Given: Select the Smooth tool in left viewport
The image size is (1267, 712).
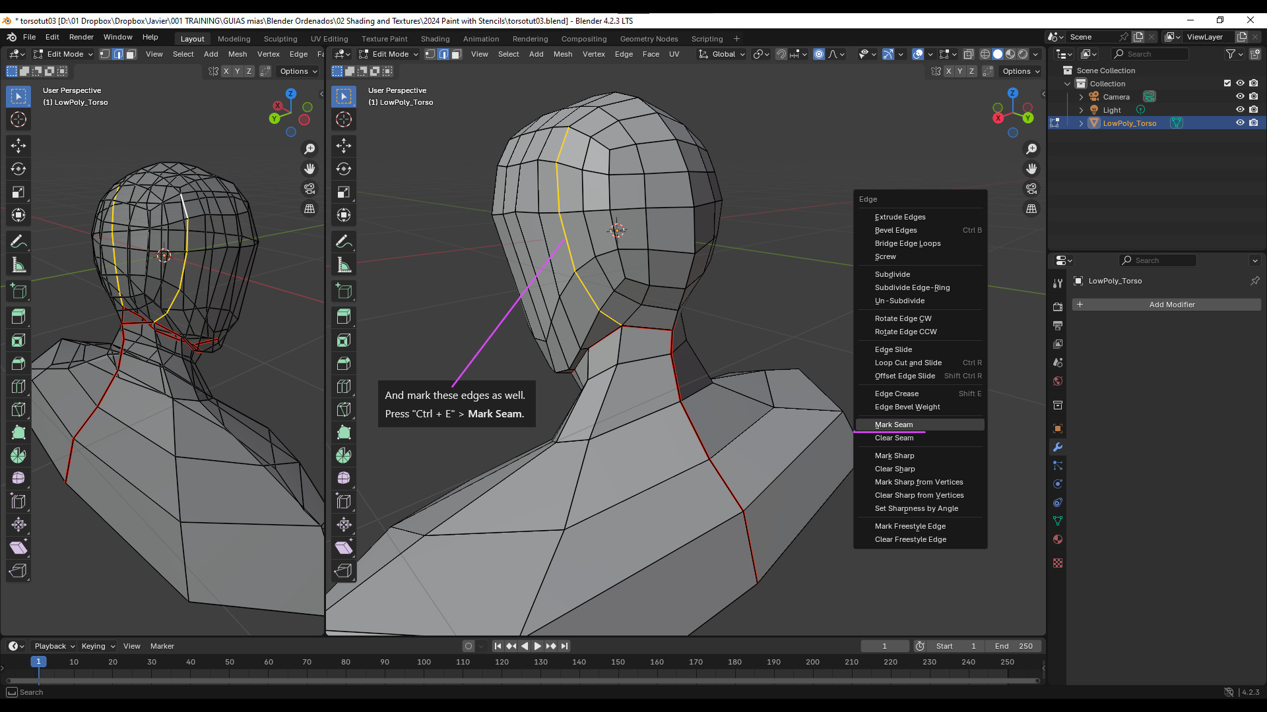Looking at the screenshot, I should click(18, 478).
